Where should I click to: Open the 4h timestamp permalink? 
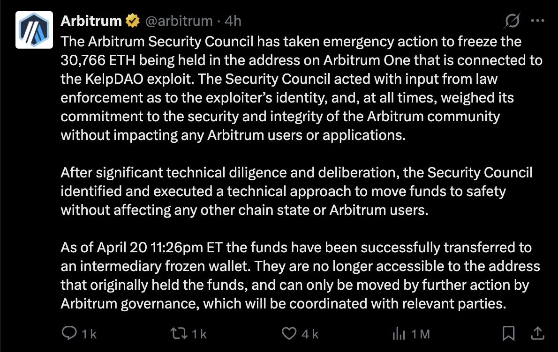[233, 21]
